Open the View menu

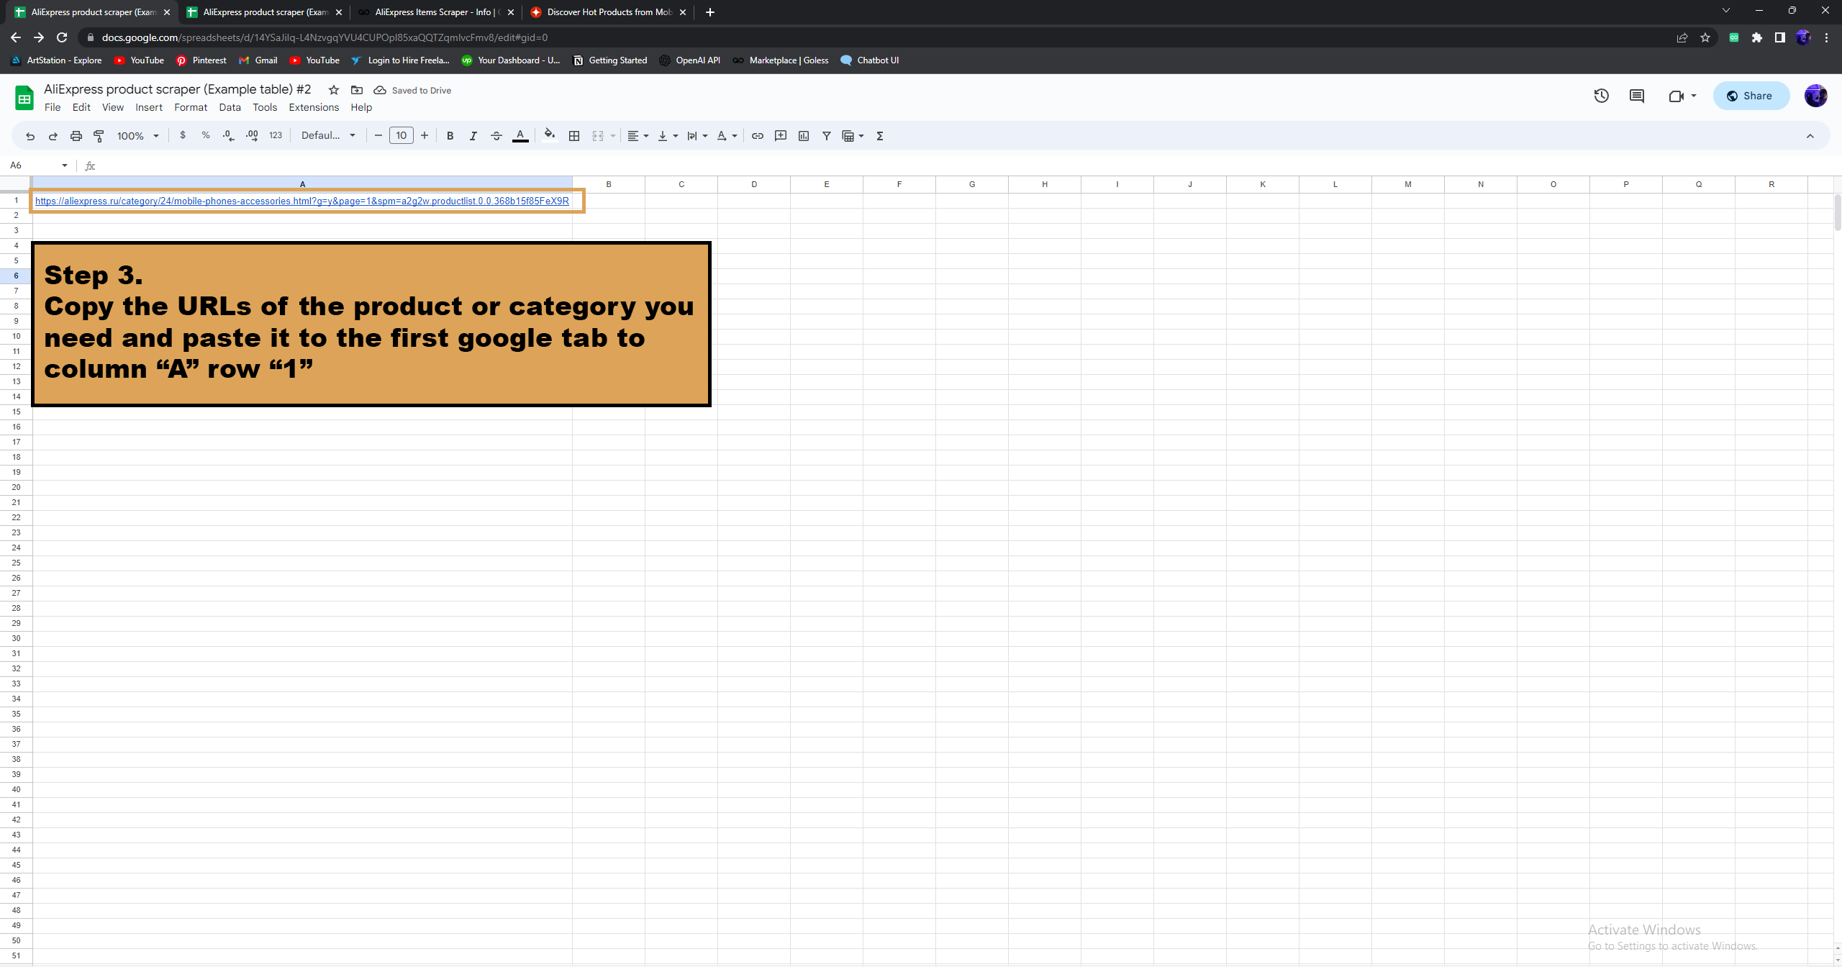click(113, 107)
